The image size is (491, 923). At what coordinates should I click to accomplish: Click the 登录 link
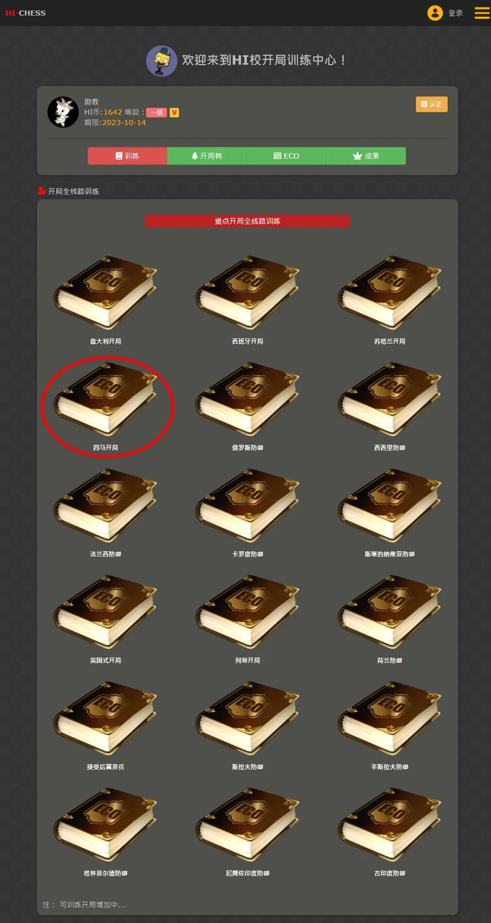(x=456, y=13)
